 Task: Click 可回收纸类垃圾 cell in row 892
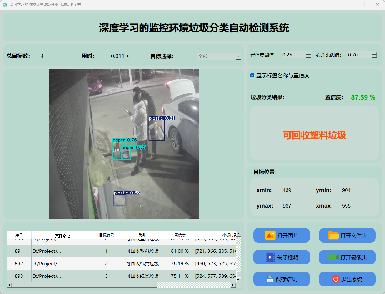tap(142, 264)
